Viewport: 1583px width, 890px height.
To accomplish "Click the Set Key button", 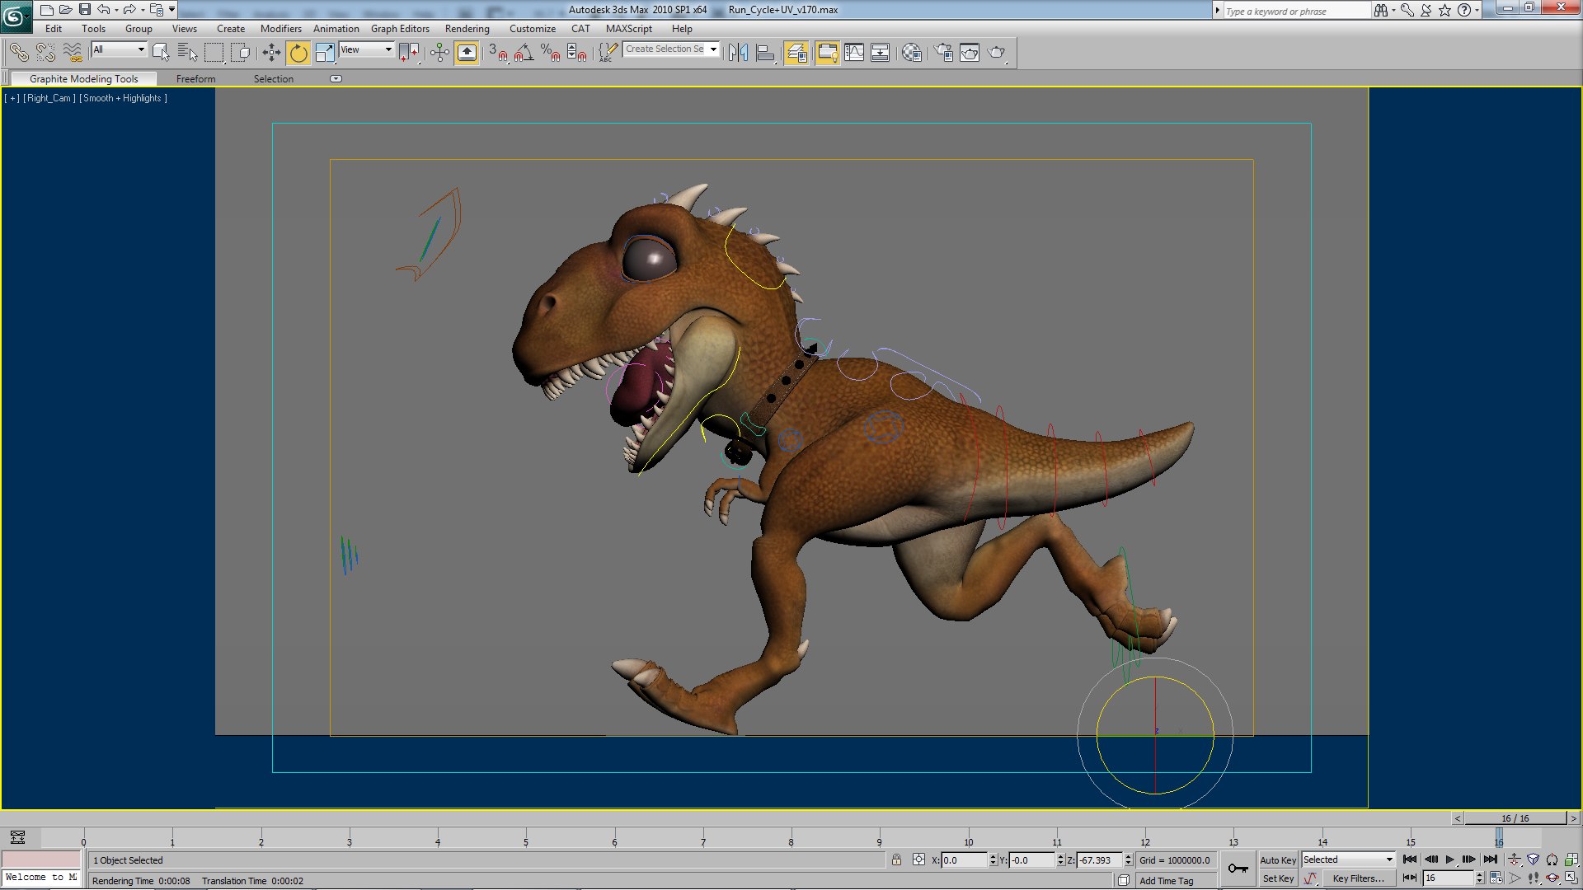I will (x=1278, y=878).
